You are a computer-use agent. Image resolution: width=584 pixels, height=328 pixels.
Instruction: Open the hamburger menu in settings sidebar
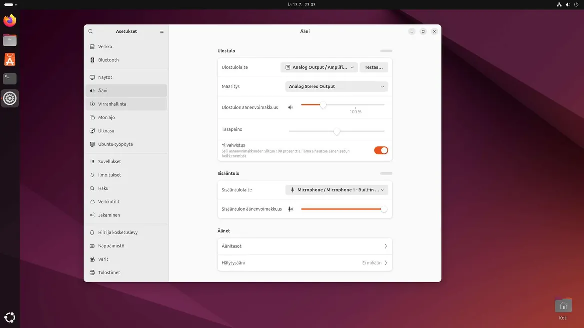pos(162,31)
